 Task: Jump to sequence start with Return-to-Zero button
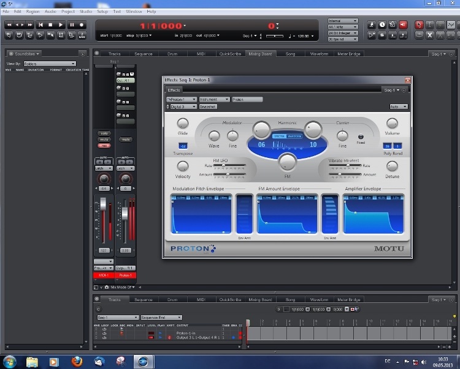point(40,25)
